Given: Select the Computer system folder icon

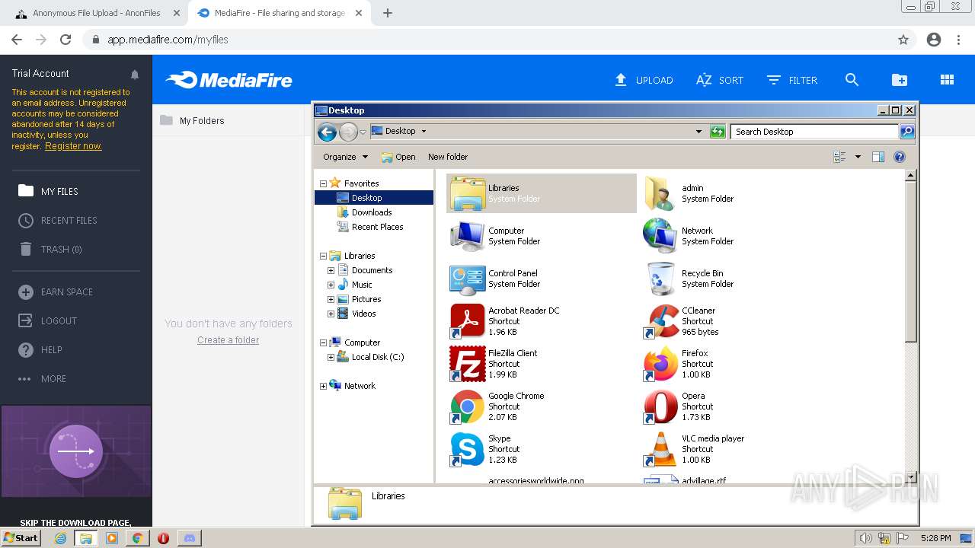Looking at the screenshot, I should click(x=467, y=236).
